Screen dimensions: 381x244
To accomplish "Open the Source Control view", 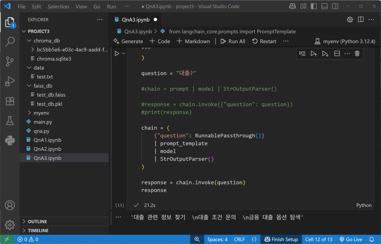I will coord(10,61).
